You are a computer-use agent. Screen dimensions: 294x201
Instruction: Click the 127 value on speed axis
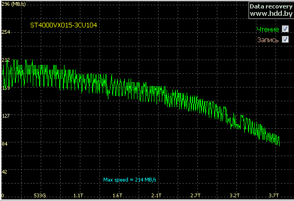(x=6, y=116)
